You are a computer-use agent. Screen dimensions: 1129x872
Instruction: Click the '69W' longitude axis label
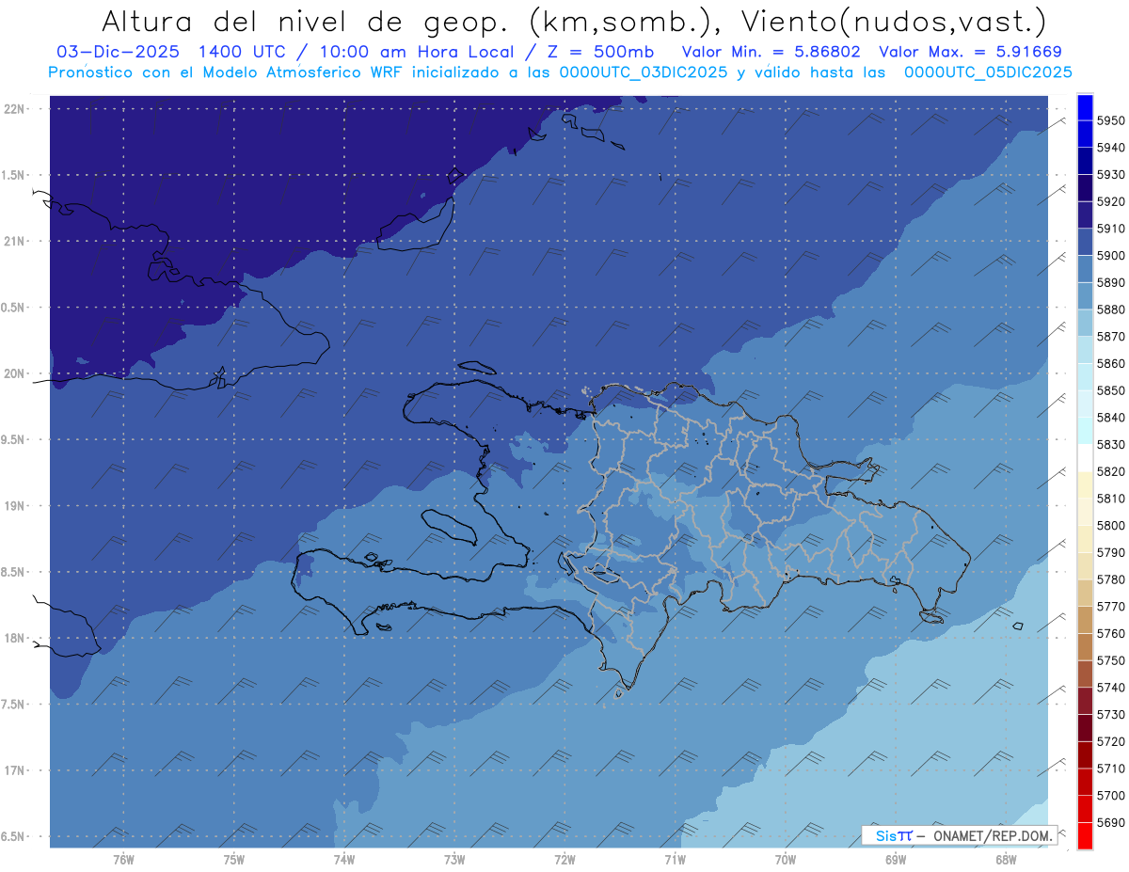coord(896,860)
